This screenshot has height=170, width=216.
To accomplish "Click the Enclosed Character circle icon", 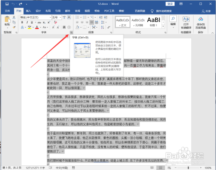I will (69, 27).
